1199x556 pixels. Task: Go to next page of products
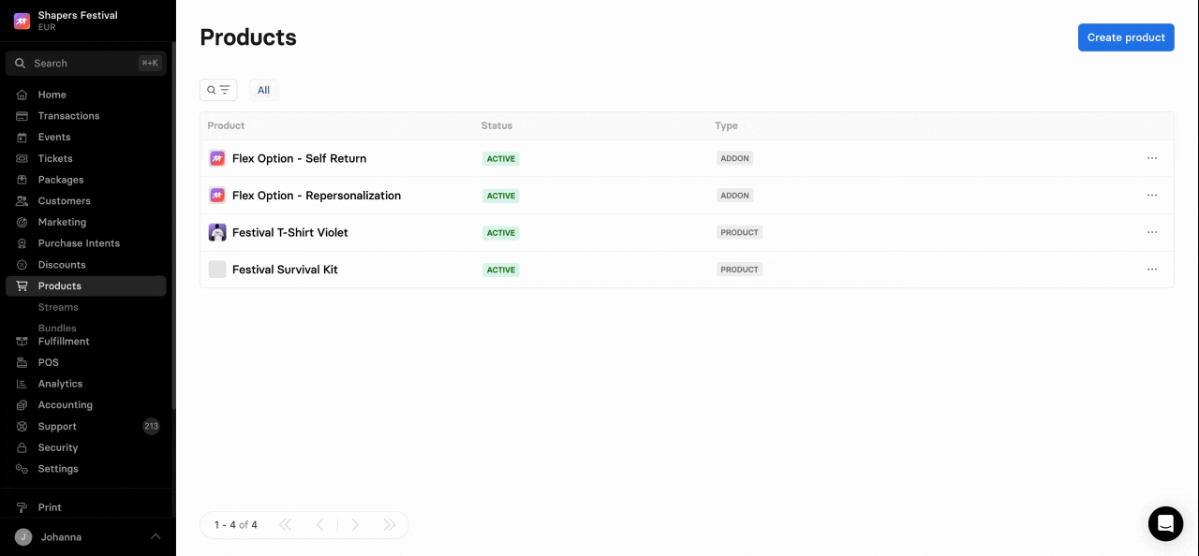coord(355,525)
